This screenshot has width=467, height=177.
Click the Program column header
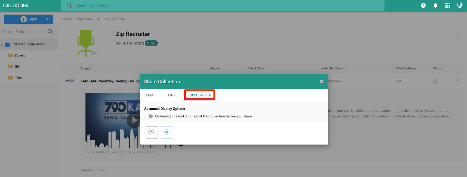(x=86, y=68)
